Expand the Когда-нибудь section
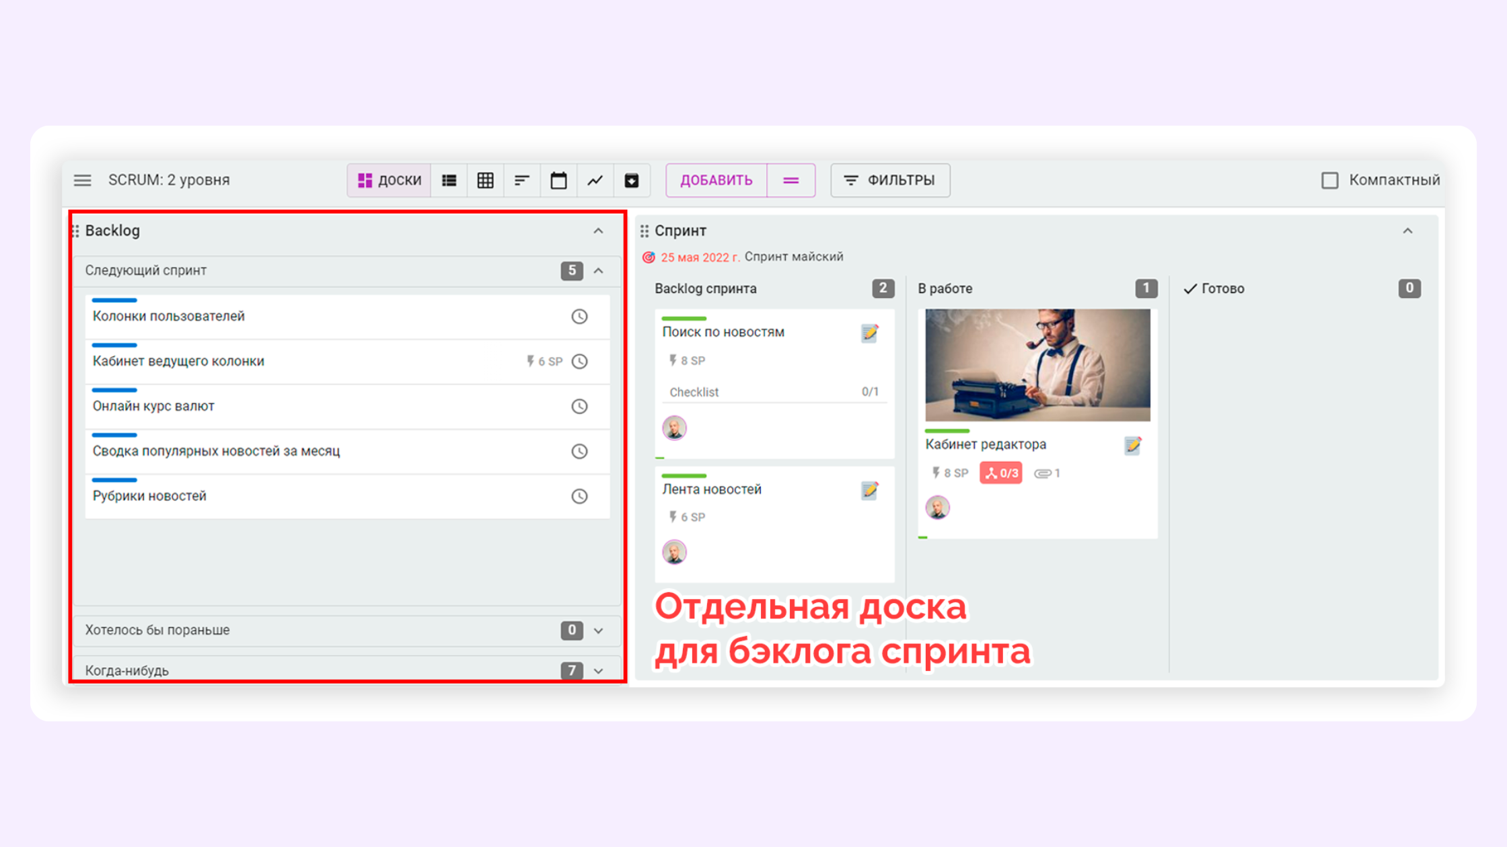This screenshot has height=847, width=1507. pos(598,670)
